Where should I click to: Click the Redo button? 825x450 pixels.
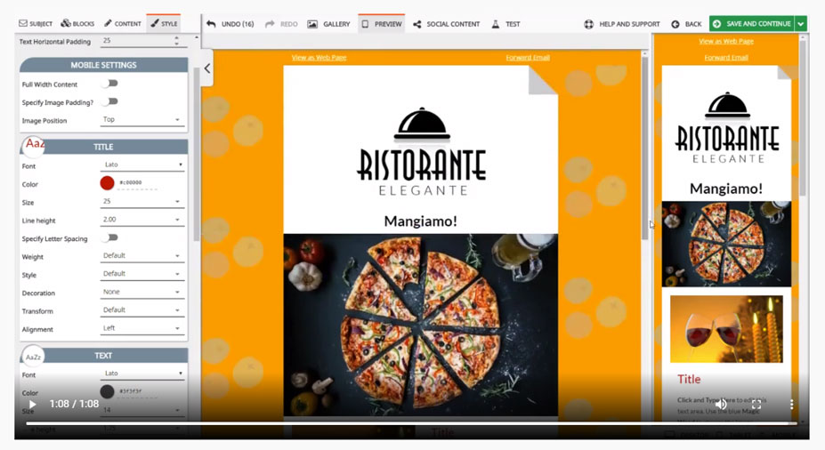pyautogui.click(x=281, y=24)
